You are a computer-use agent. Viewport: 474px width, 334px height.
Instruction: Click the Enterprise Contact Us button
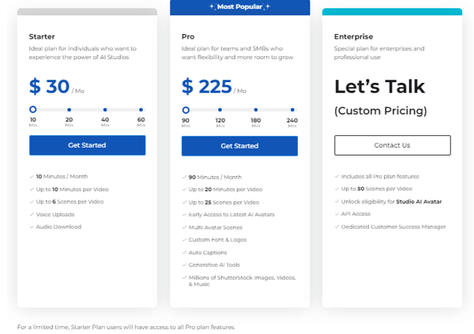click(x=392, y=145)
